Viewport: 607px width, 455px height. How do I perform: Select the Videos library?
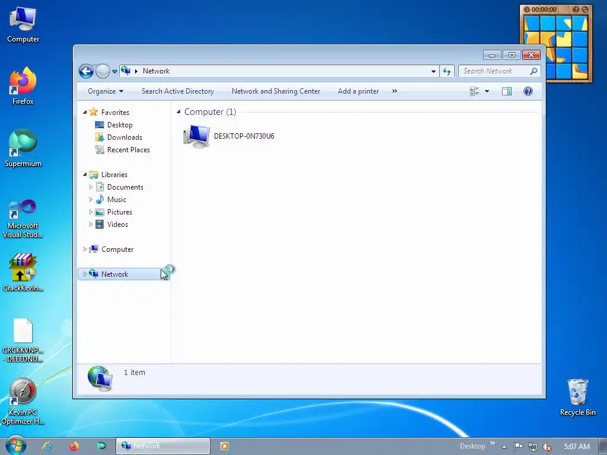coord(117,225)
